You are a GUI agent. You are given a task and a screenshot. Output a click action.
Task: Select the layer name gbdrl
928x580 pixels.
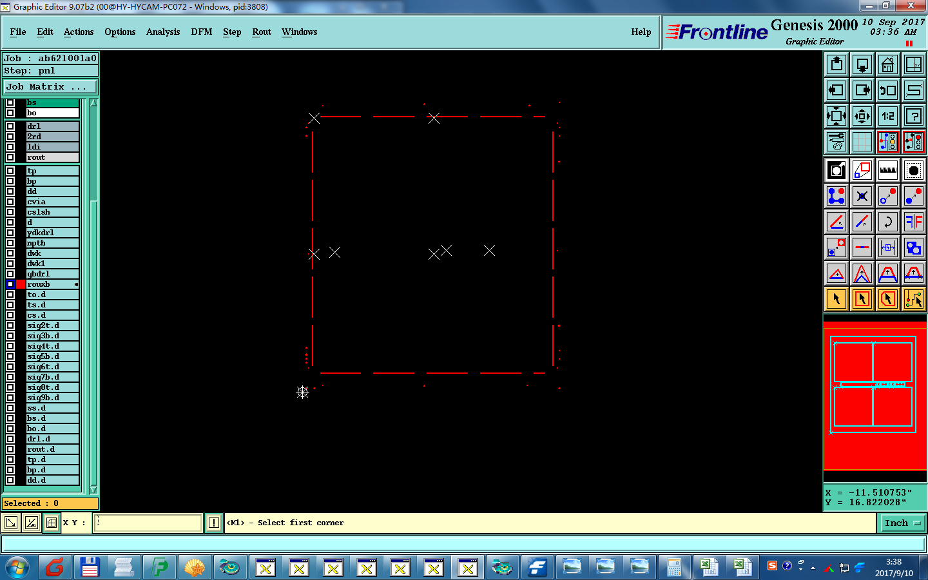tap(52, 274)
